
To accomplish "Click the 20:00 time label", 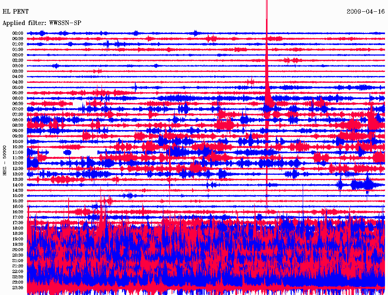I will [18, 250].
